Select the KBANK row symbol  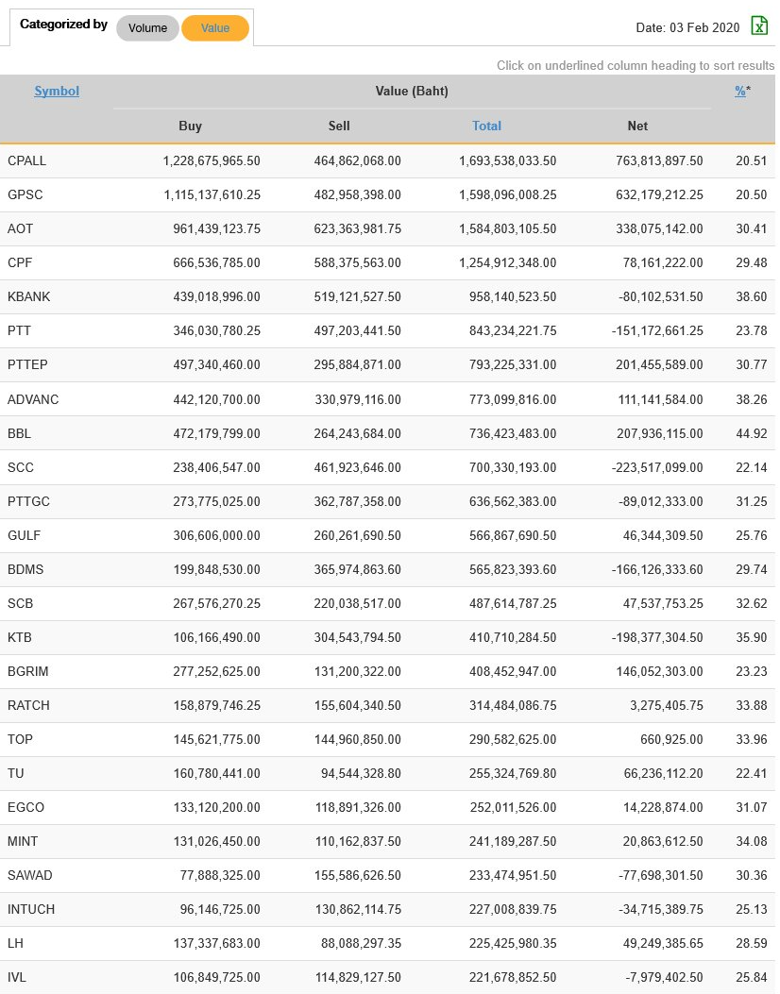pyautogui.click(x=29, y=297)
